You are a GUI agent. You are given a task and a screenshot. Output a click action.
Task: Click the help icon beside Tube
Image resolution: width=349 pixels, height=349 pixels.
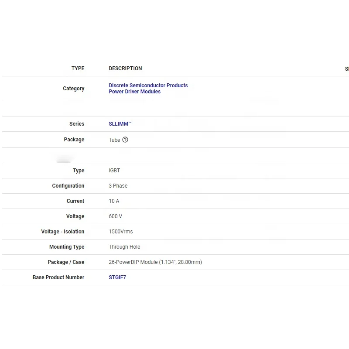tap(125, 140)
